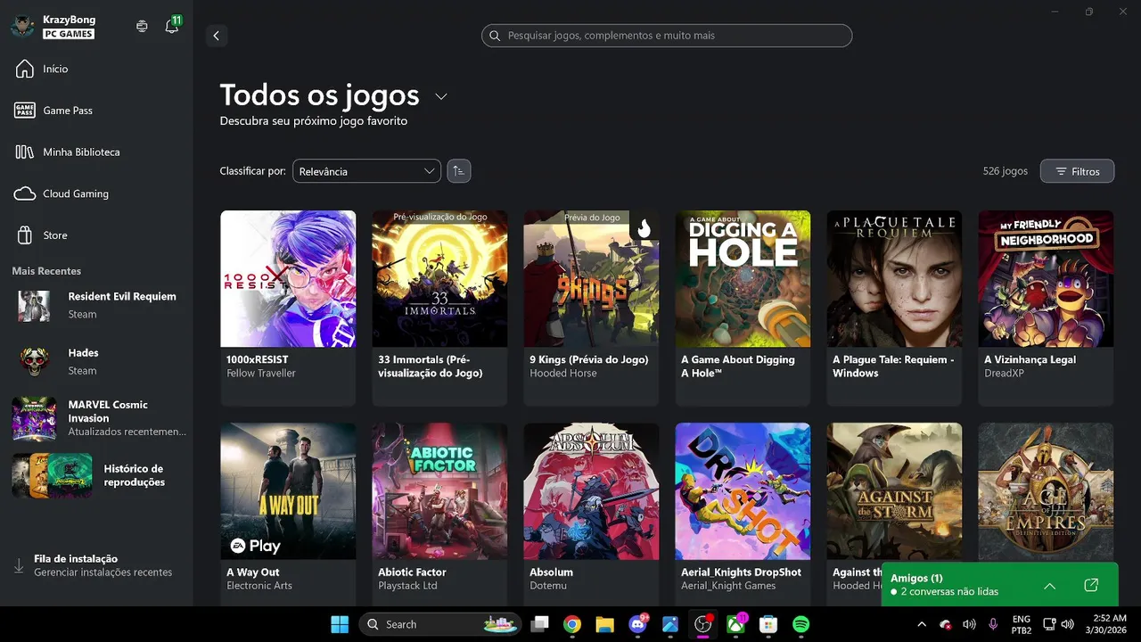The width and height of the screenshot is (1141, 642).
Task: Open A Plague Tale: Requiem cover
Action: [894, 278]
